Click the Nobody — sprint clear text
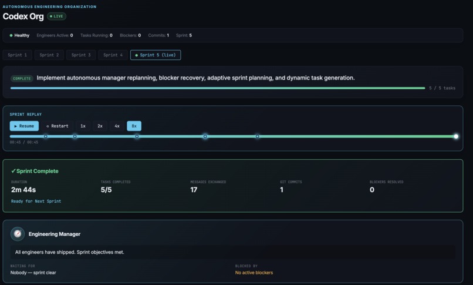The image size is (473, 285). pyautogui.click(x=33, y=273)
